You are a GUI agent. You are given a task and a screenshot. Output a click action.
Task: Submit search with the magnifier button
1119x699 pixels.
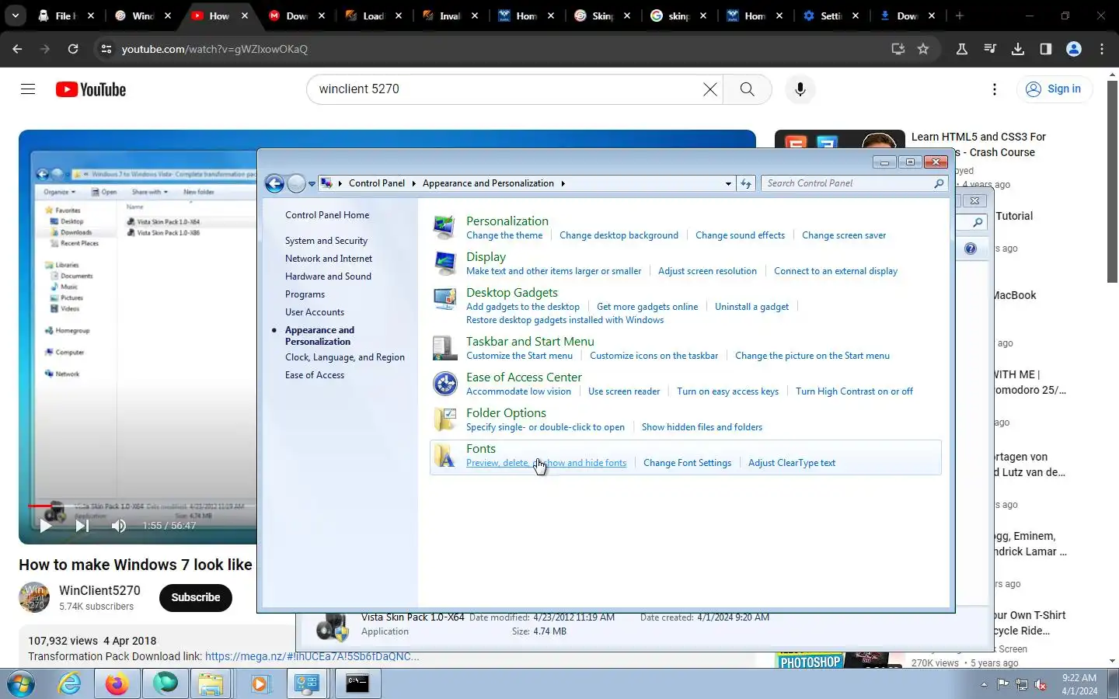[747, 89]
